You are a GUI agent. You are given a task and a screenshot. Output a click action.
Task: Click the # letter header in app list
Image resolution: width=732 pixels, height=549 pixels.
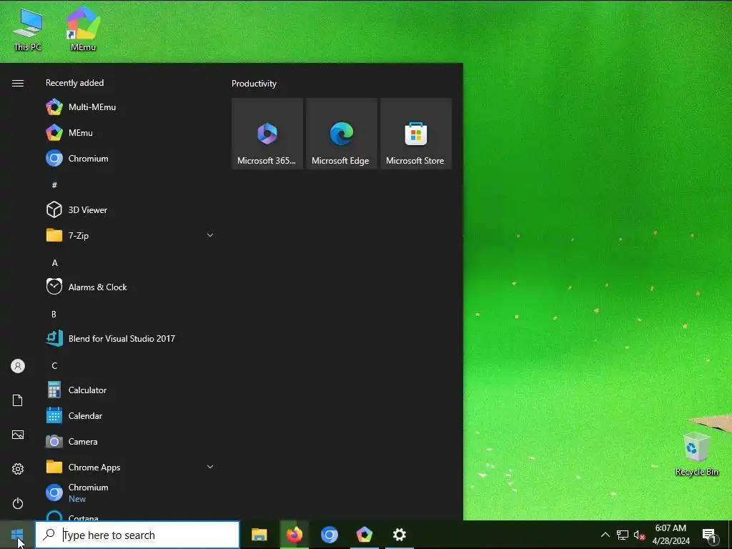(x=54, y=185)
